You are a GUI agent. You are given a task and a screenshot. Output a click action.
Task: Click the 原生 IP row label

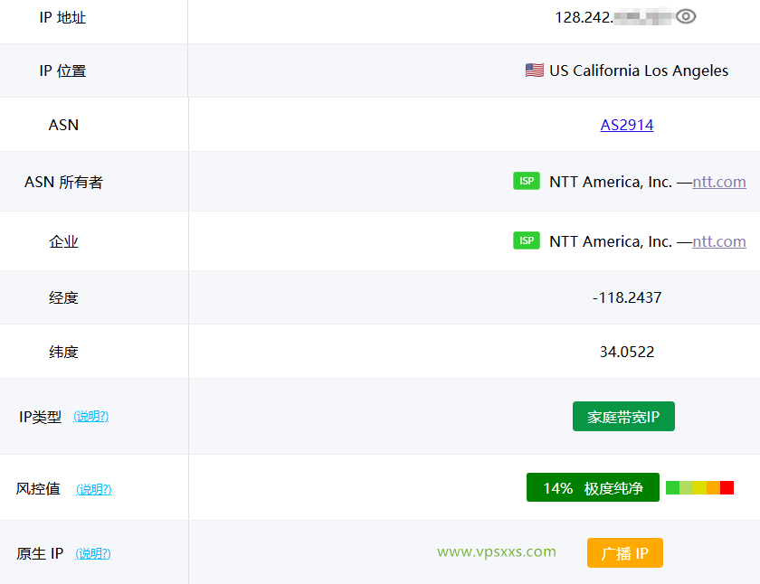[40, 553]
